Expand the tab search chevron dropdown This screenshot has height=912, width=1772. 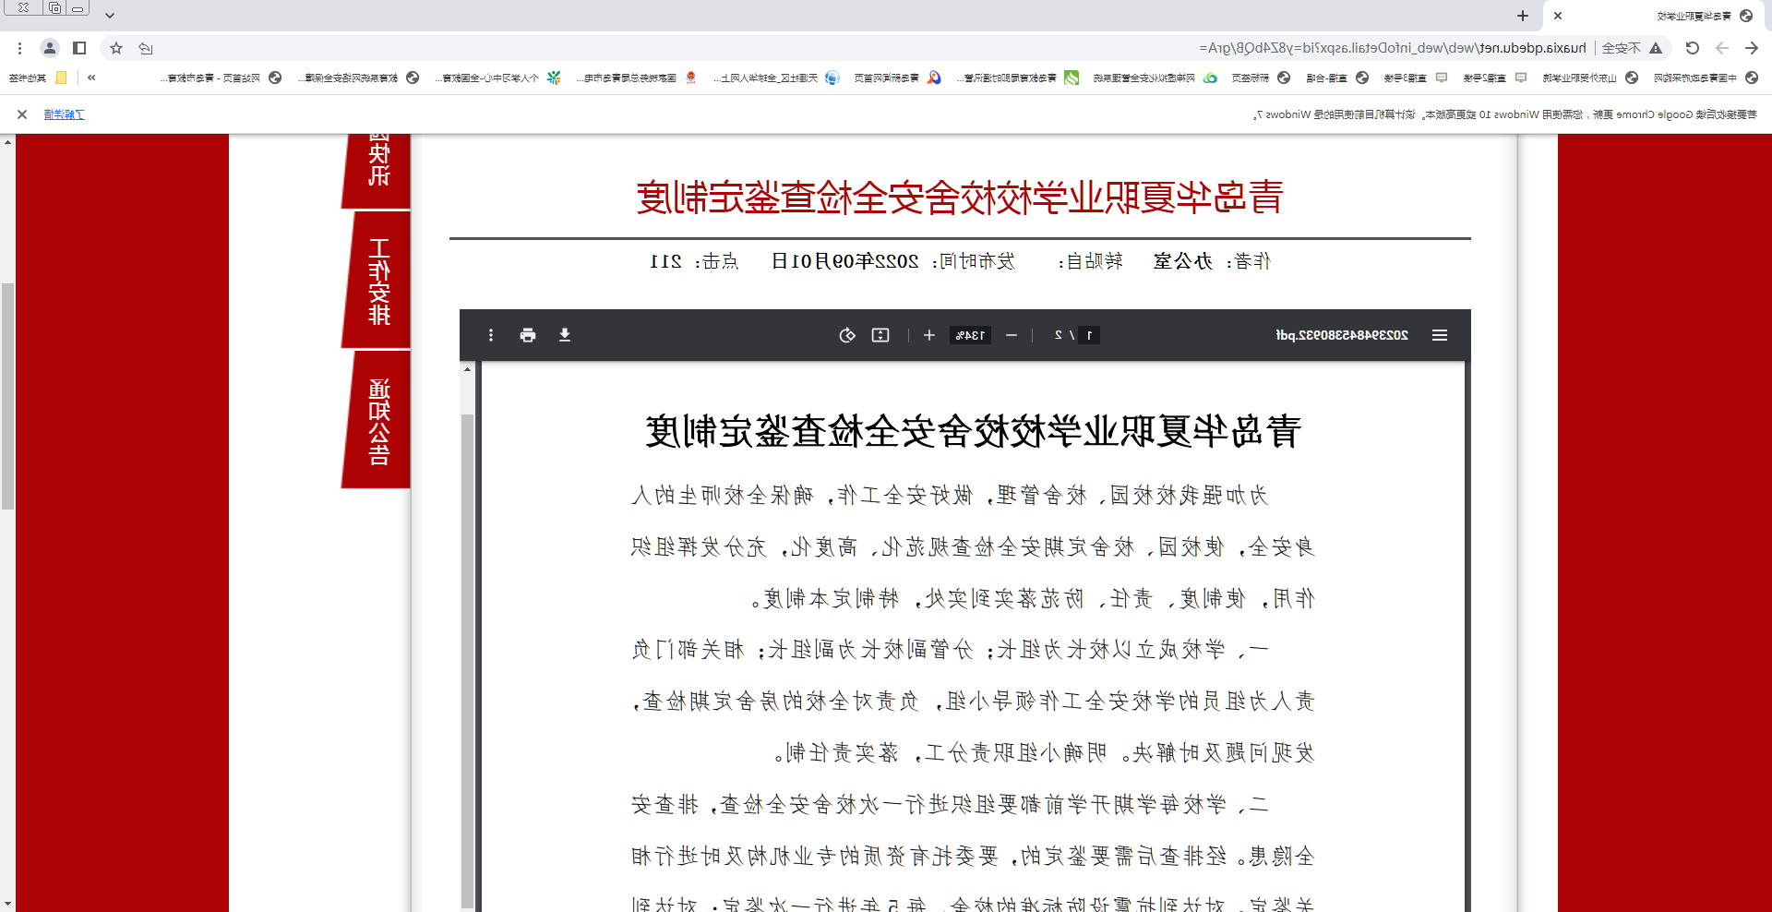[110, 16]
